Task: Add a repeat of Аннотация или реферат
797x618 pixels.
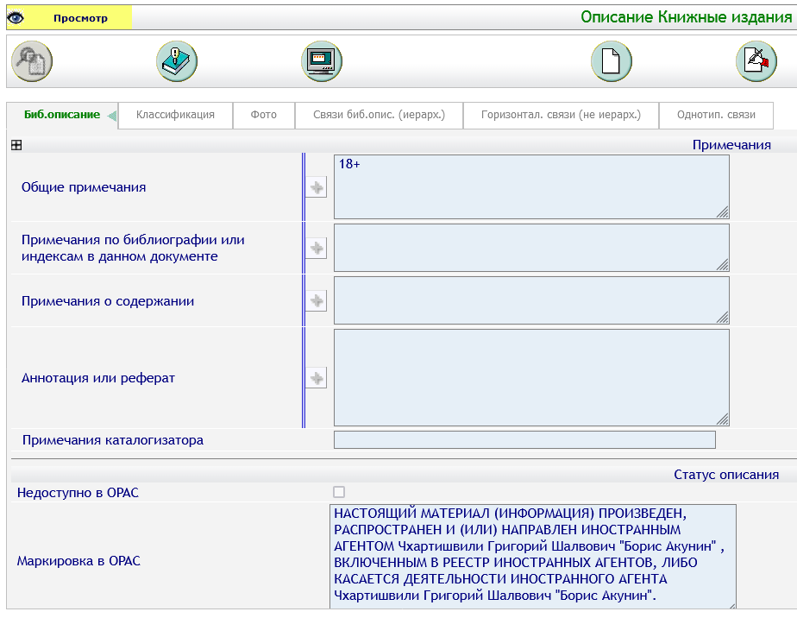Action: 317,378
